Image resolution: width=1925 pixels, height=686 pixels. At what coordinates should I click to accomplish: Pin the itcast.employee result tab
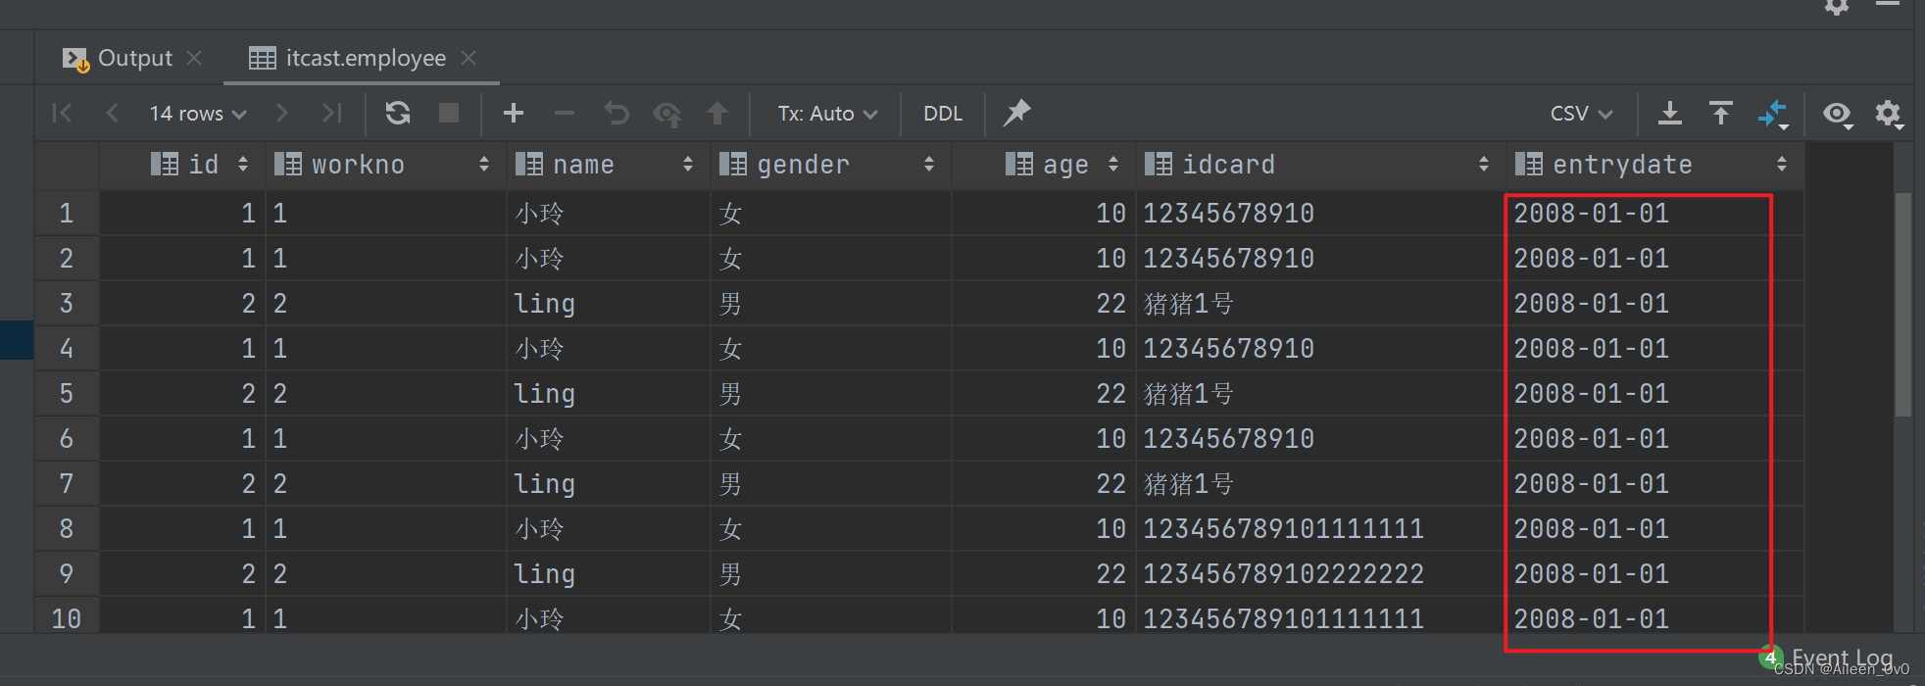[1017, 113]
